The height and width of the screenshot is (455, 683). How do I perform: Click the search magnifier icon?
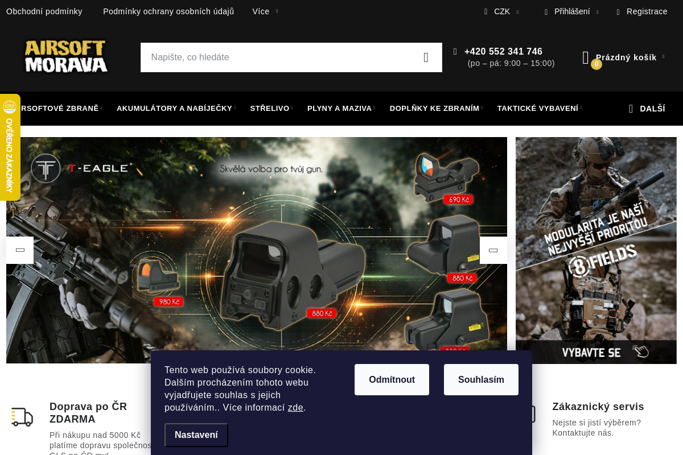click(x=426, y=57)
